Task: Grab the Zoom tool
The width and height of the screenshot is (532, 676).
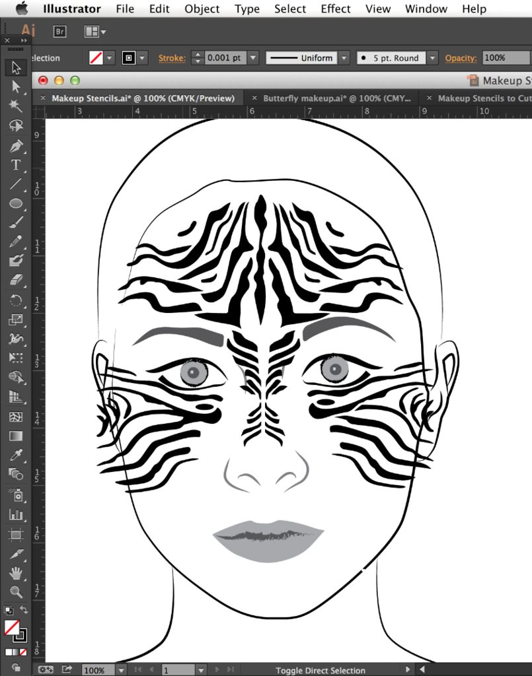Action: coord(16,592)
